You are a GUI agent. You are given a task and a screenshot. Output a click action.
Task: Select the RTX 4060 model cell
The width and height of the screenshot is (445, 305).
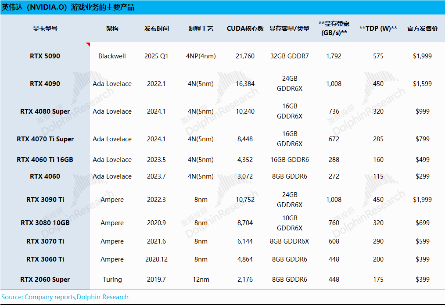[45, 176]
